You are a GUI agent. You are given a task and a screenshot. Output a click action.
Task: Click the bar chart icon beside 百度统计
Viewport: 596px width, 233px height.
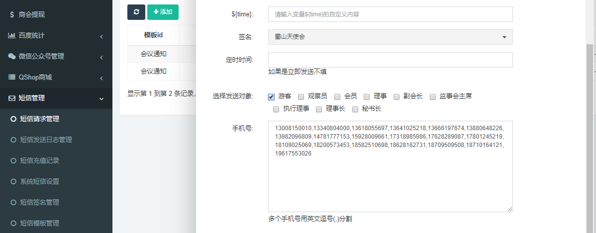click(x=11, y=35)
